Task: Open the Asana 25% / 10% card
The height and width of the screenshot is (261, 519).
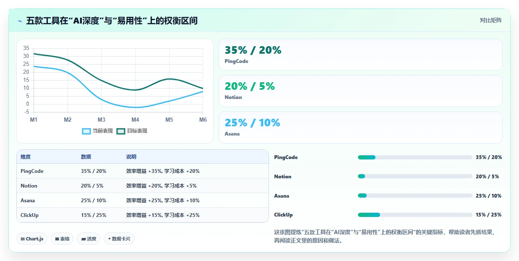Action: click(360, 127)
